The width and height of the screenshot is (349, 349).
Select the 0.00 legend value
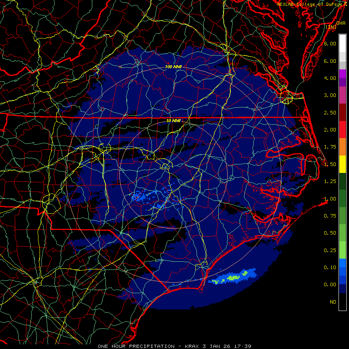click(330, 285)
